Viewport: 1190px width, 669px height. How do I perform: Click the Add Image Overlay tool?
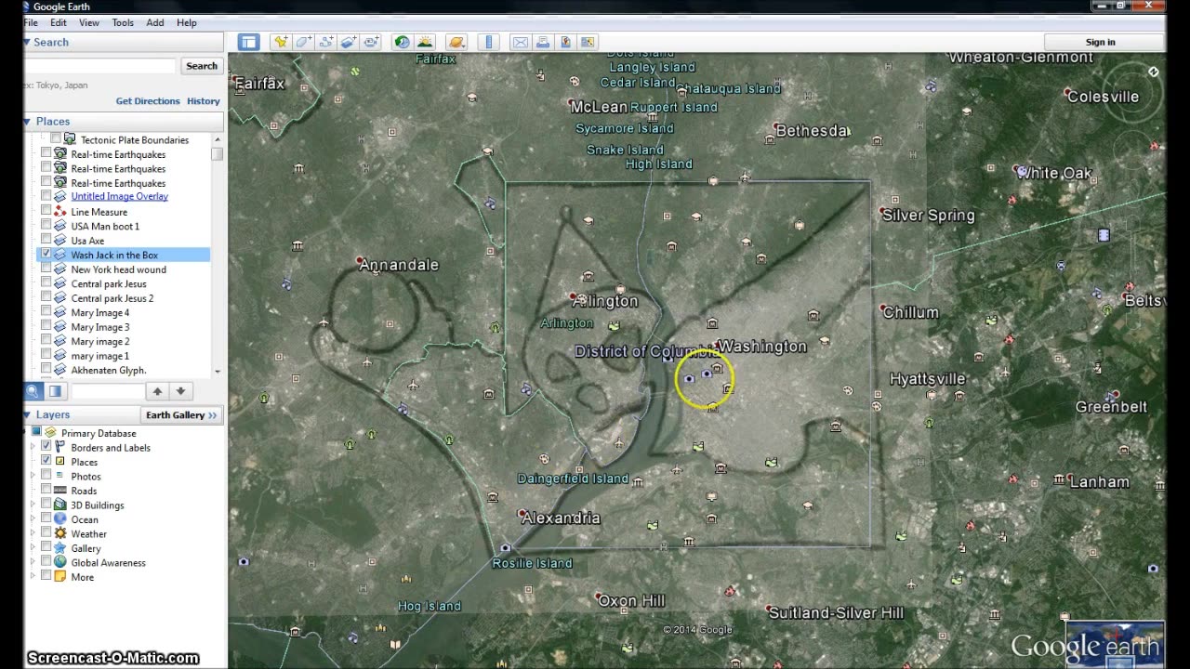[349, 42]
